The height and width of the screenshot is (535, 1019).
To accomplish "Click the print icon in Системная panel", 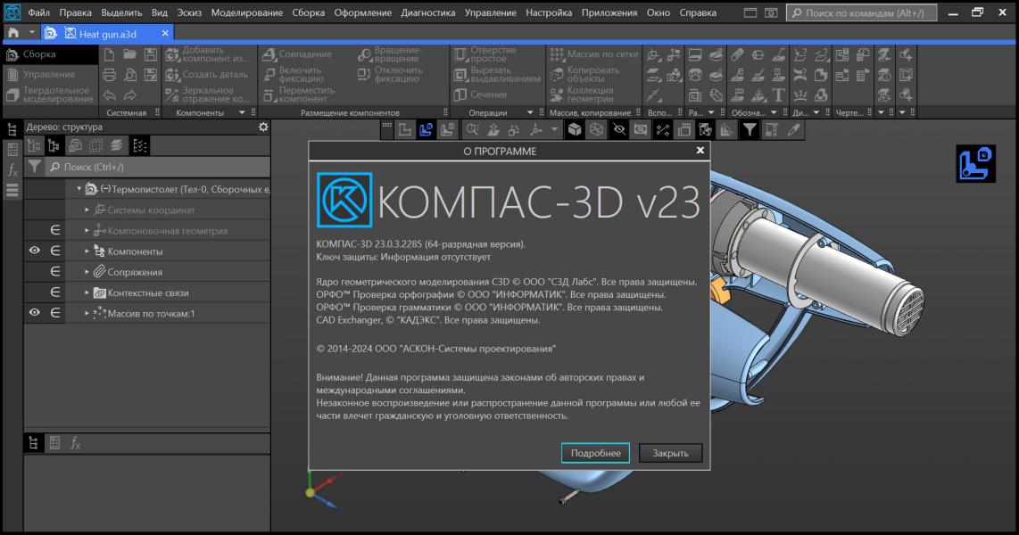I will (x=109, y=75).
